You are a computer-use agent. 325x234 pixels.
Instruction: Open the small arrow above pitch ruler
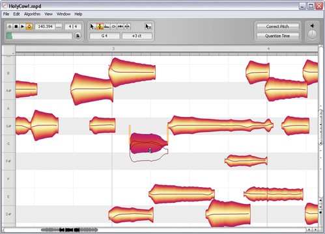click(13, 53)
